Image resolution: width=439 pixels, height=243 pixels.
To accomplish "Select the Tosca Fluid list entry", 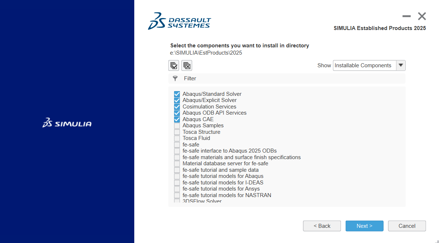I will (196, 138).
